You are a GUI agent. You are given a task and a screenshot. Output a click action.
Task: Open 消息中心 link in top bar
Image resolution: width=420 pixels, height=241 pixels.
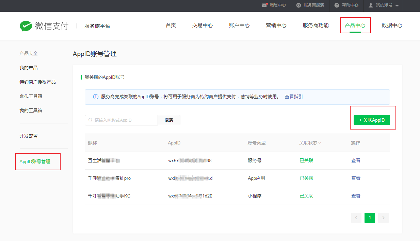click(278, 5)
